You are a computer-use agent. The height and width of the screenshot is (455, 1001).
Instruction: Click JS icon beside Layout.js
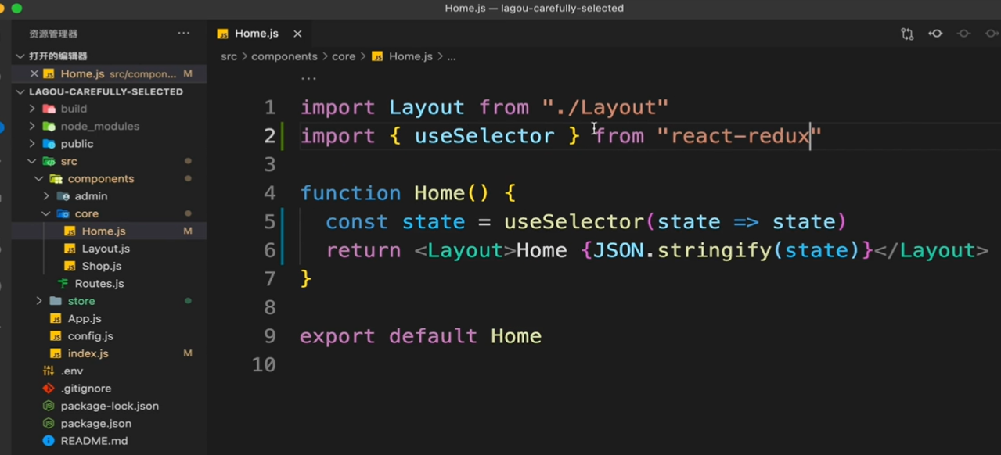pyautogui.click(x=70, y=249)
